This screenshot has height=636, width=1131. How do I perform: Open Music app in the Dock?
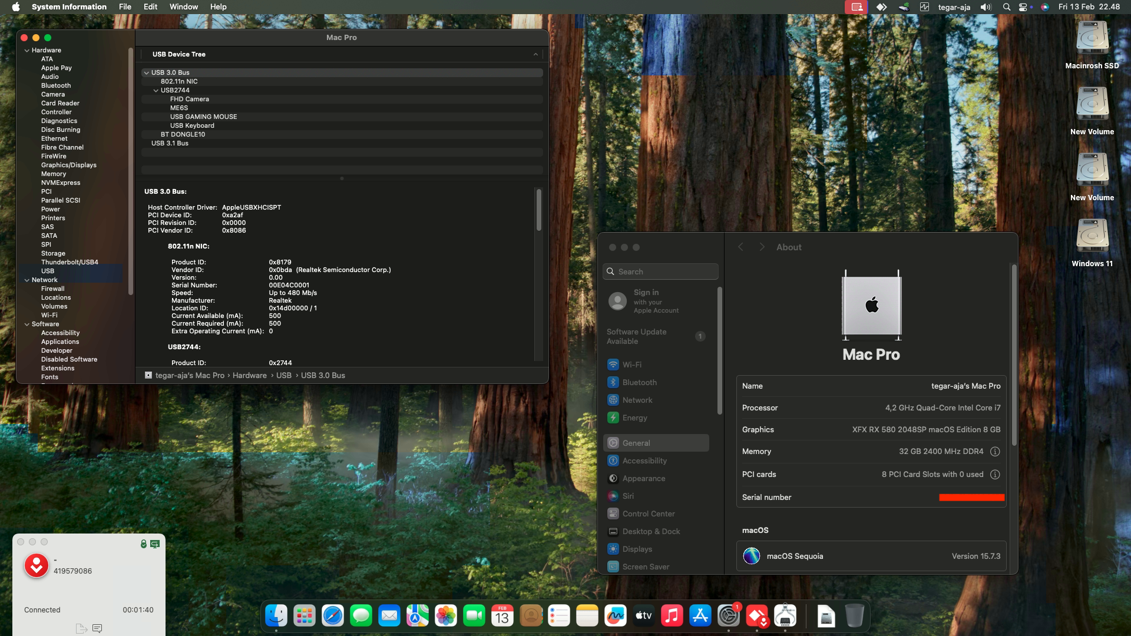pos(672,616)
